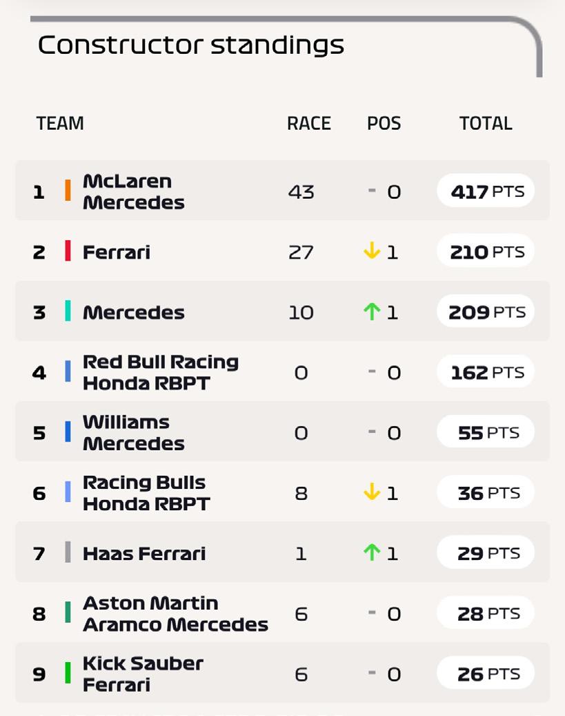The image size is (565, 716).
Task: Click the 417 PTS total badge
Action: pos(486,191)
